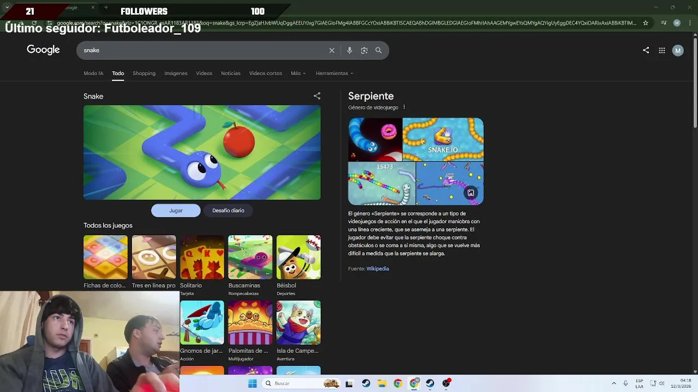Click the Google logo
Image resolution: width=698 pixels, height=392 pixels.
(x=43, y=50)
